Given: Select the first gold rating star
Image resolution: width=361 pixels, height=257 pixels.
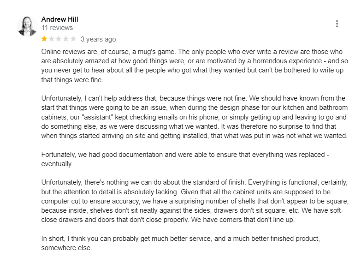Looking at the screenshot, I should [44, 39].
